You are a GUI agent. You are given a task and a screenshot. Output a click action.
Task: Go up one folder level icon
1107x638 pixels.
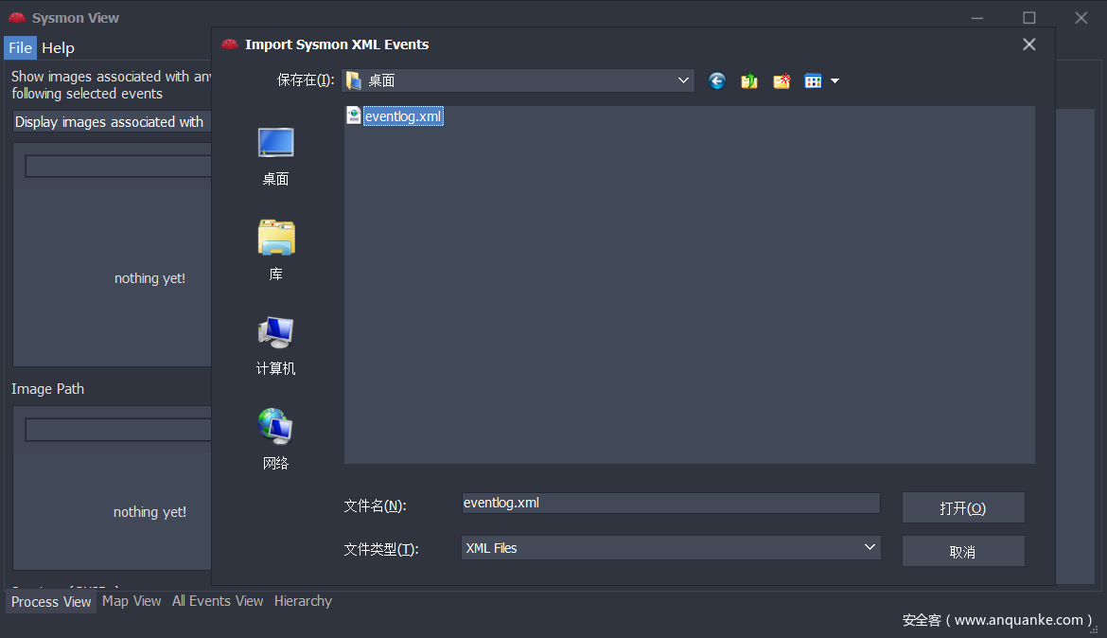[x=749, y=81]
